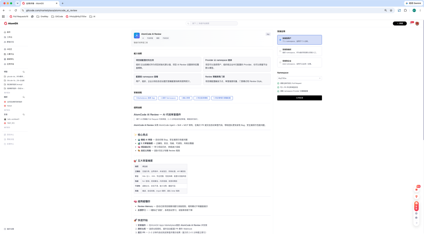This screenshot has height=234, width=424.
Task: Open the tab search dropdown arrow
Action: (x=17, y=3)
